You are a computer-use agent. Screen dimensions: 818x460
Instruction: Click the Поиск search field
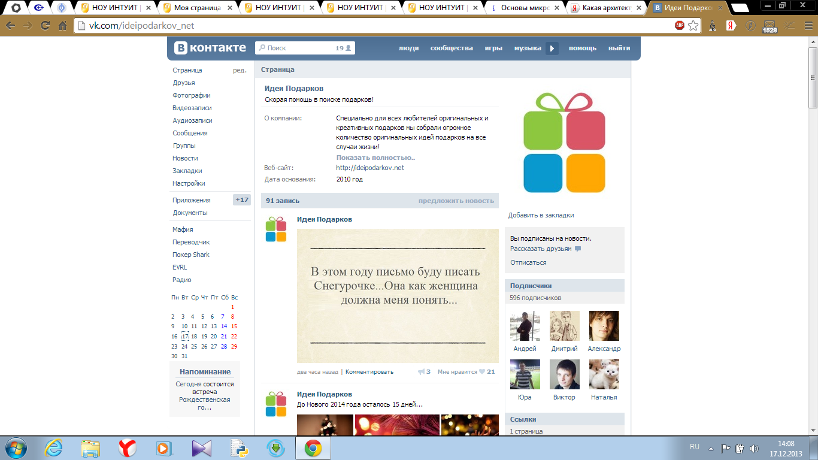pos(305,48)
